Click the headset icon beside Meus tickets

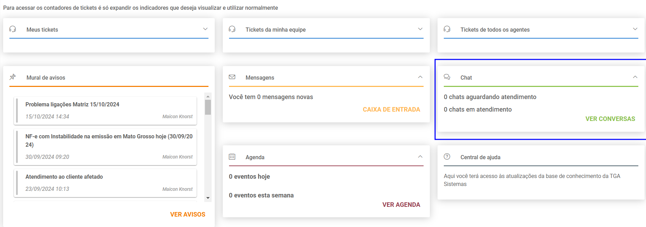13,29
